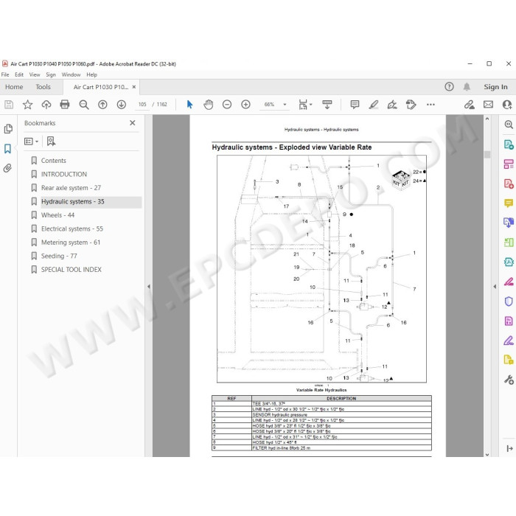
Task: Zoom in using the plus circle
Action: pyautogui.click(x=245, y=105)
